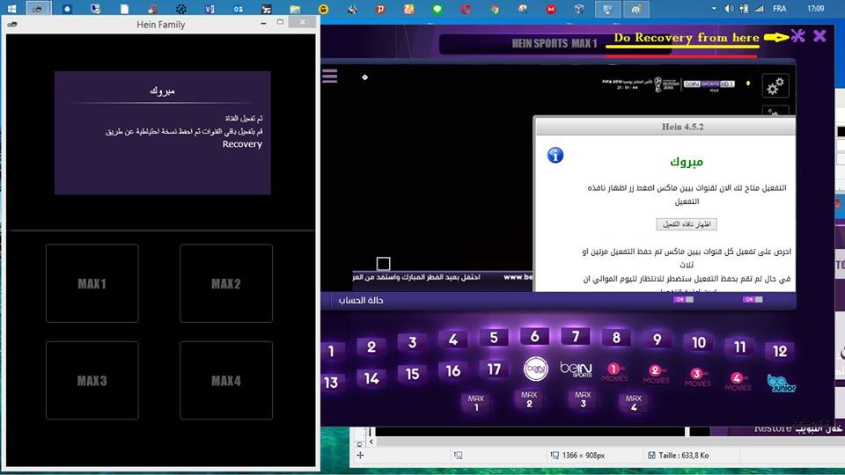This screenshot has height=475, width=845.
Task: Select the MAX 1 button in purple remote
Action: 476,403
